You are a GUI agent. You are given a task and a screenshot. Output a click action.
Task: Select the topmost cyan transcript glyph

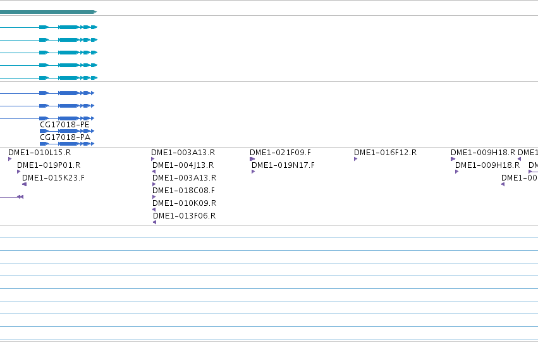coord(49,27)
